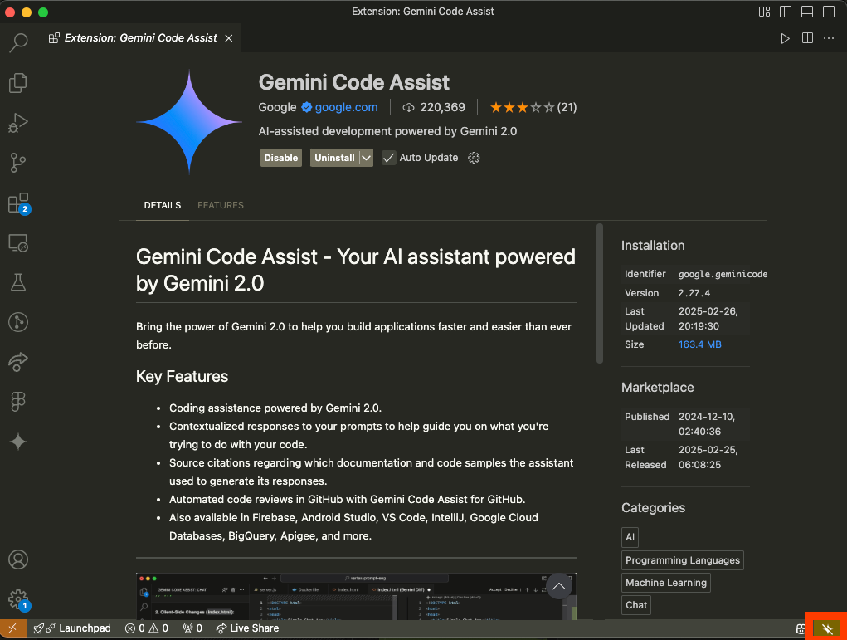Click the errors count icon in status bar
The image size is (847, 640).
point(130,628)
